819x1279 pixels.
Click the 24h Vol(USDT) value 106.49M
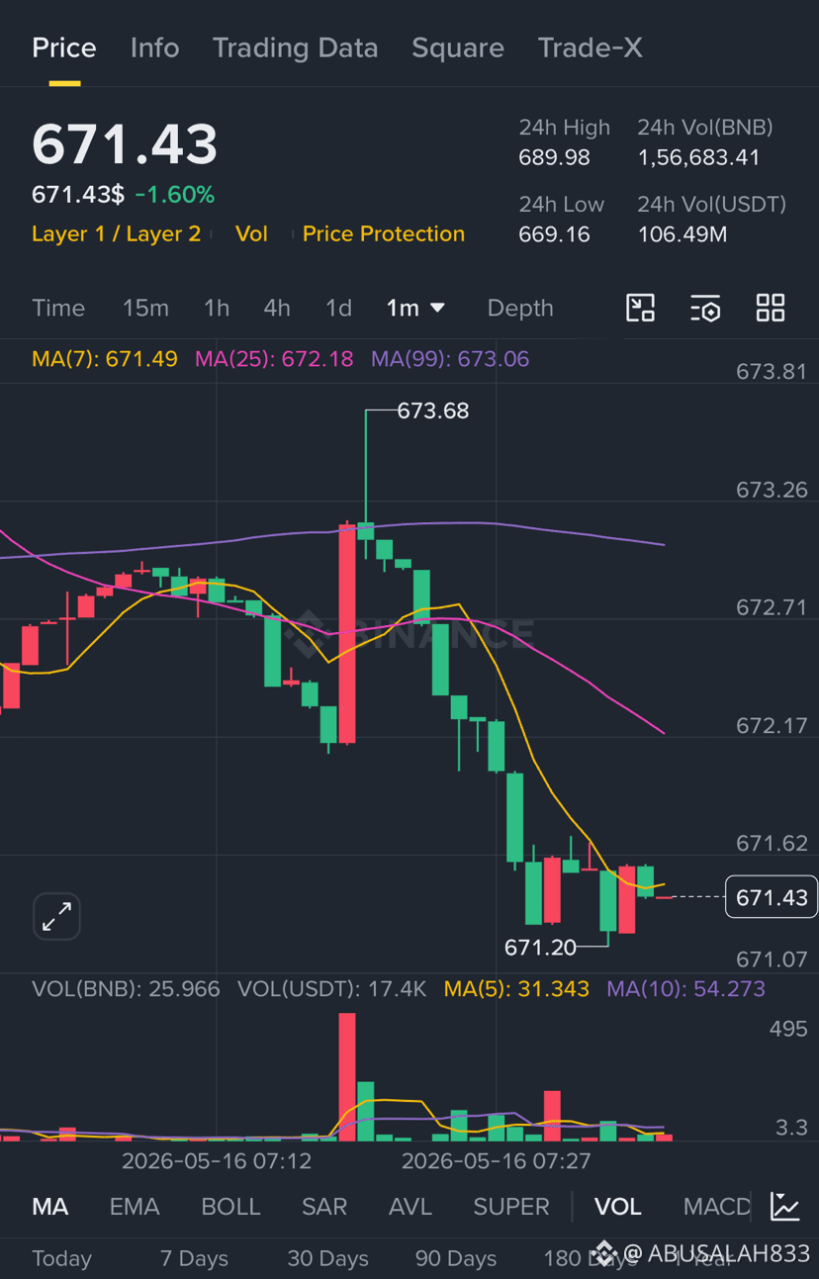682,234
